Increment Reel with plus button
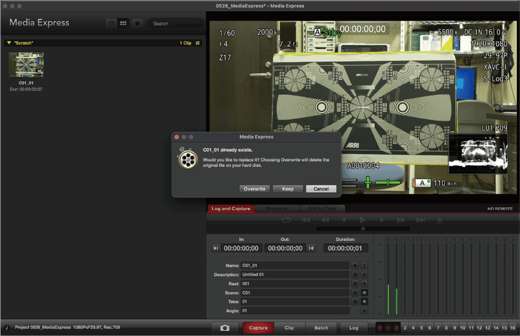The width and height of the screenshot is (520, 336). (x=364, y=283)
